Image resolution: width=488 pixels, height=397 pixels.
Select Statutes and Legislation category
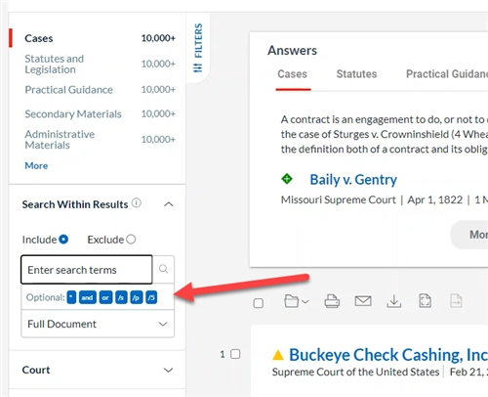(x=55, y=64)
